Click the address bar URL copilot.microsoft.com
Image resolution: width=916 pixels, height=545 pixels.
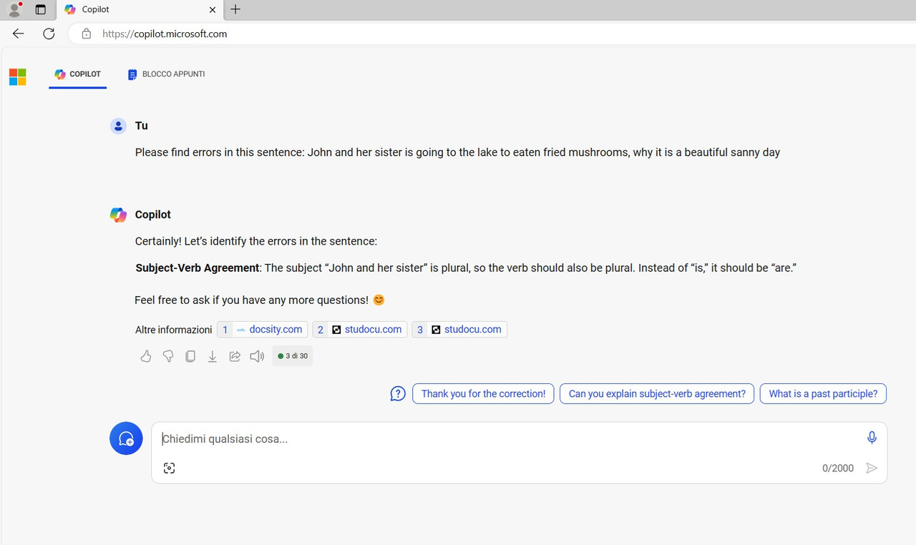165,34
